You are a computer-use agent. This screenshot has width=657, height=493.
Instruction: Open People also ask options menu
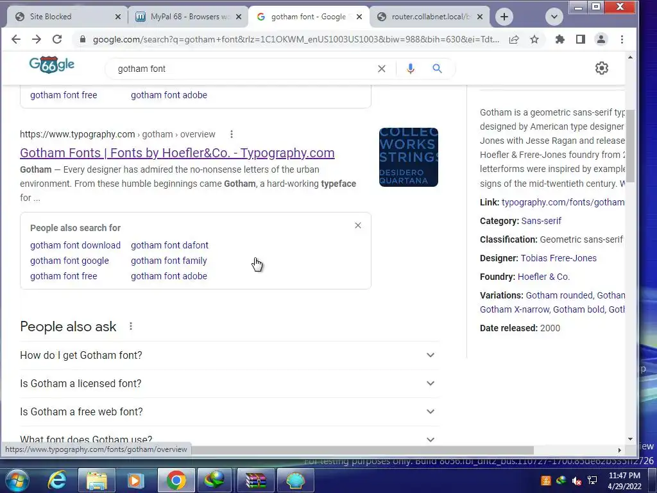(x=131, y=326)
